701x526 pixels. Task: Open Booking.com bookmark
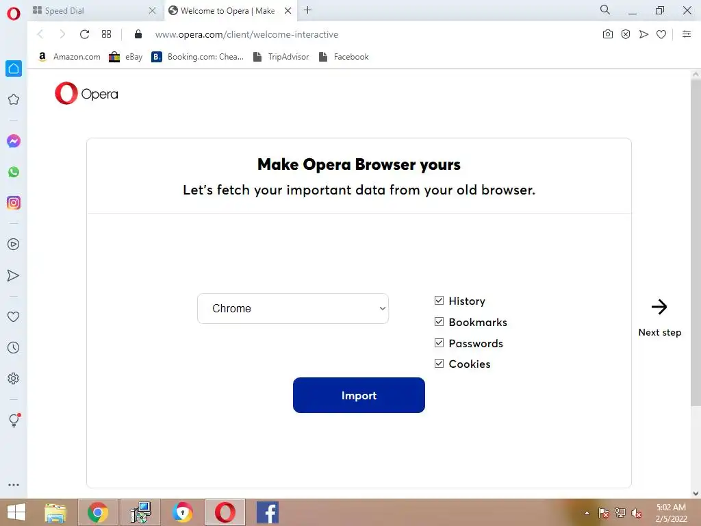198,57
